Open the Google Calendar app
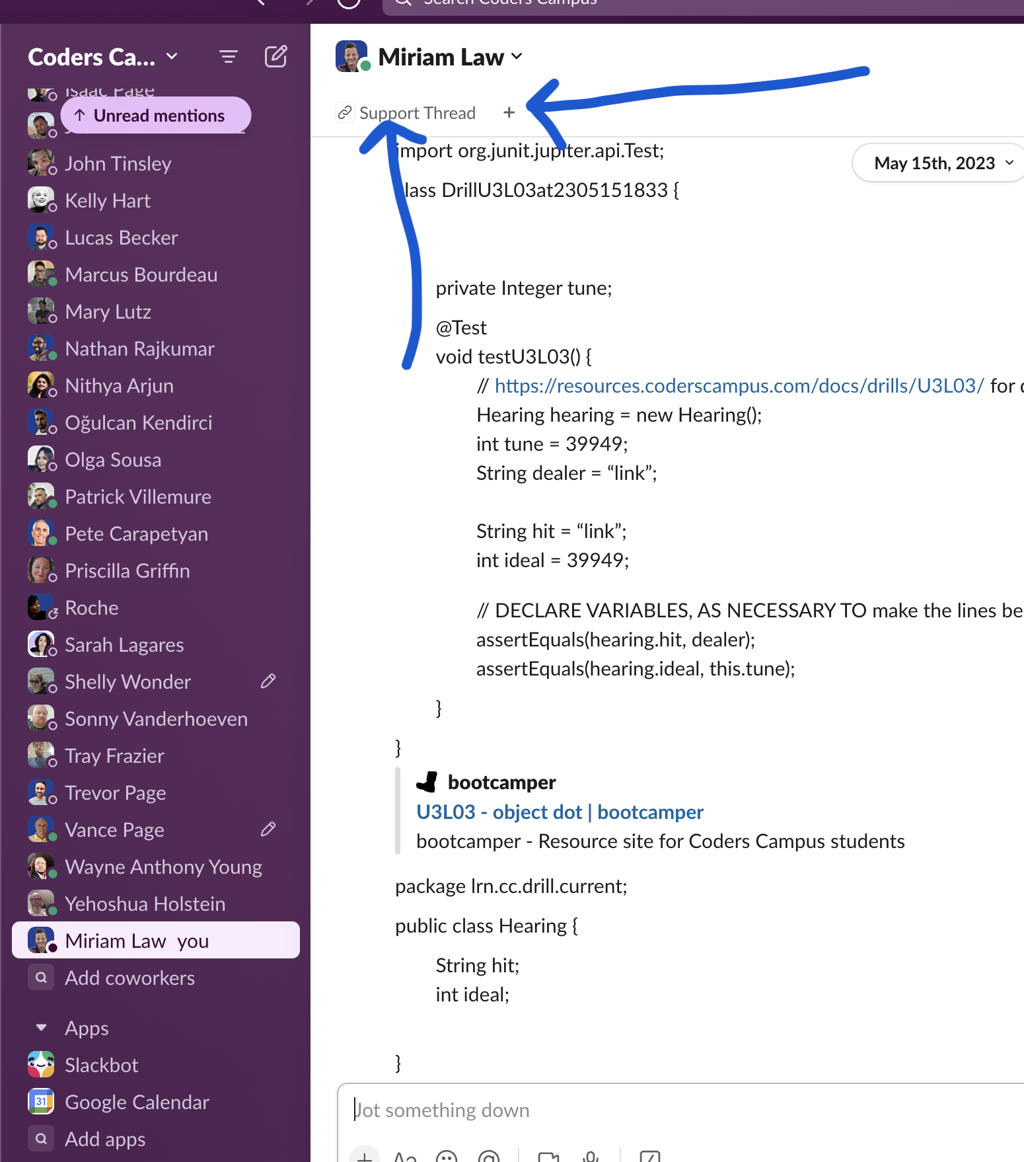This screenshot has width=1024, height=1162. click(156, 1102)
